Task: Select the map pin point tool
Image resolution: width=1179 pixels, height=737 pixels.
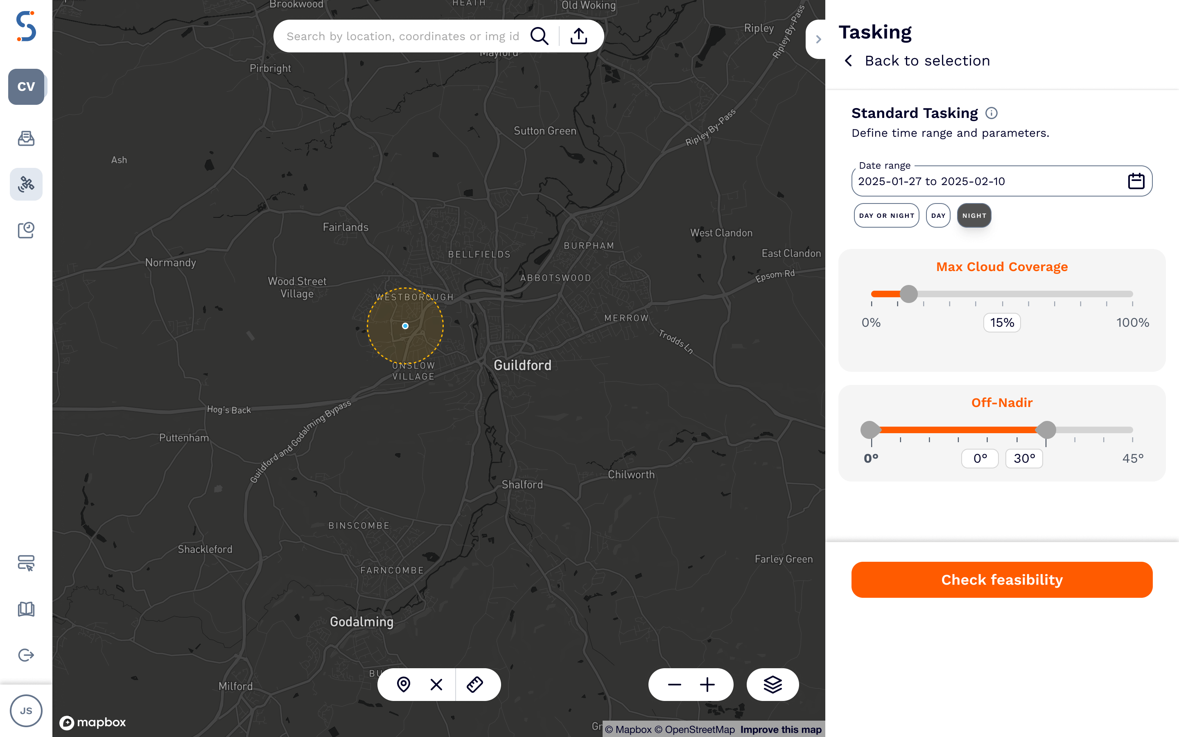Action: (x=403, y=684)
